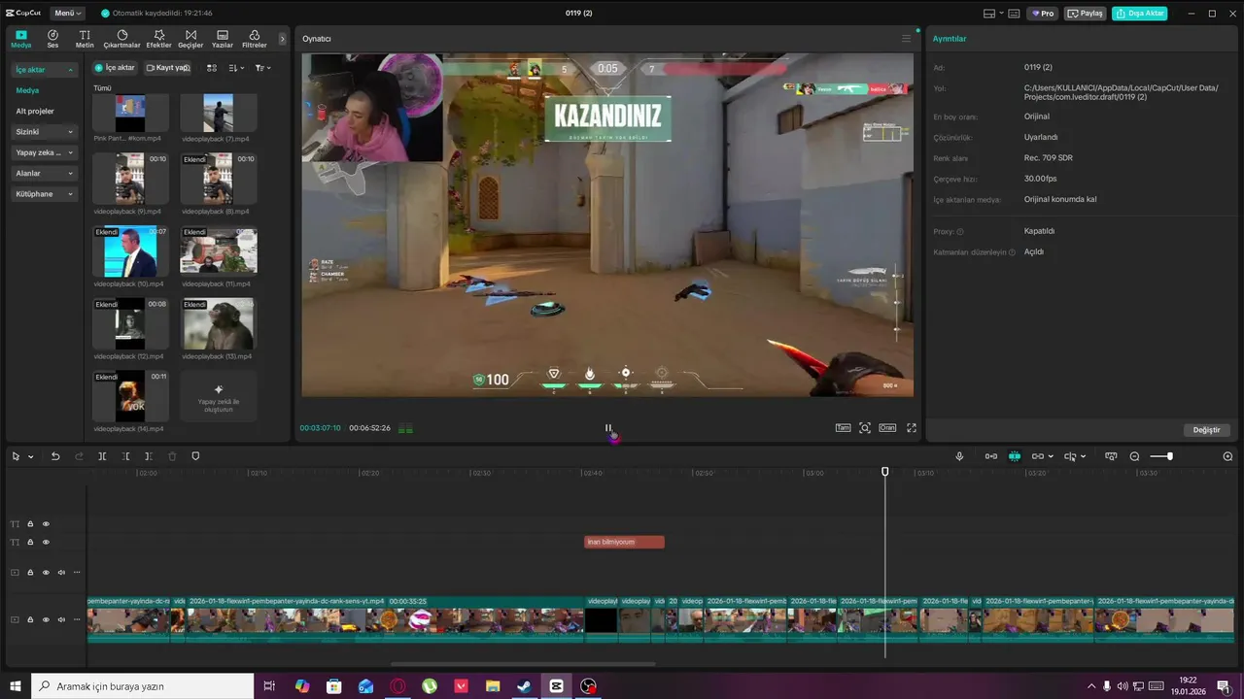Open the Yazılar captions tab

(223, 39)
